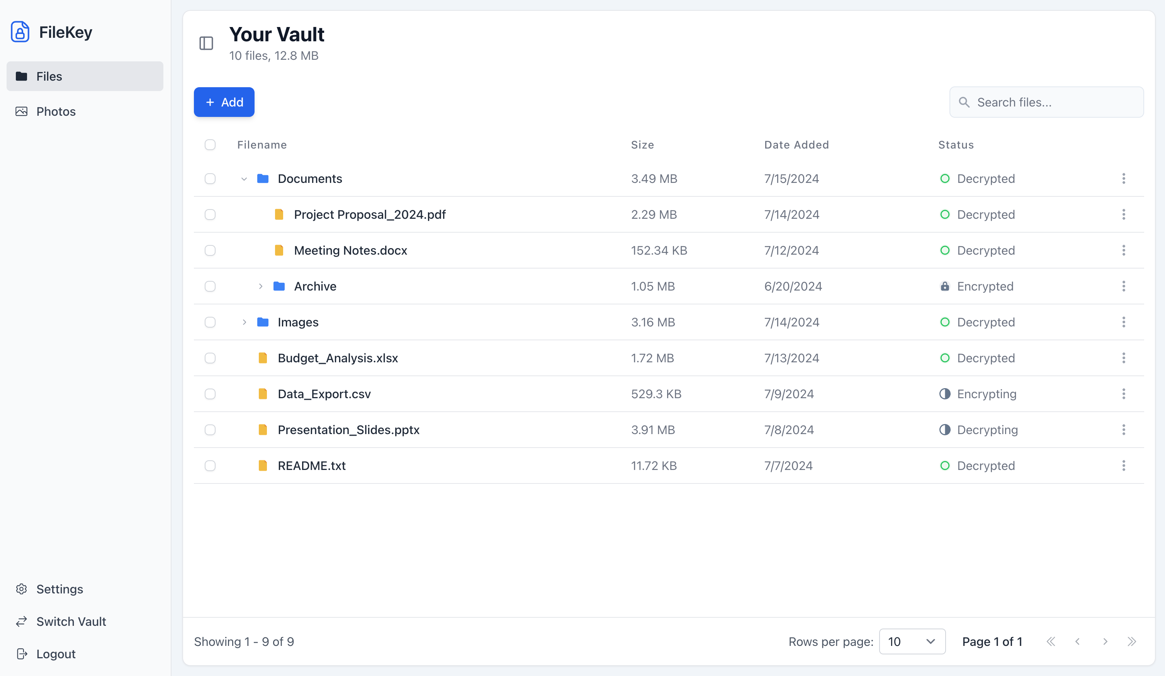Check the Meeting Notes.docx checkbox
This screenshot has width=1165, height=676.
(x=210, y=250)
